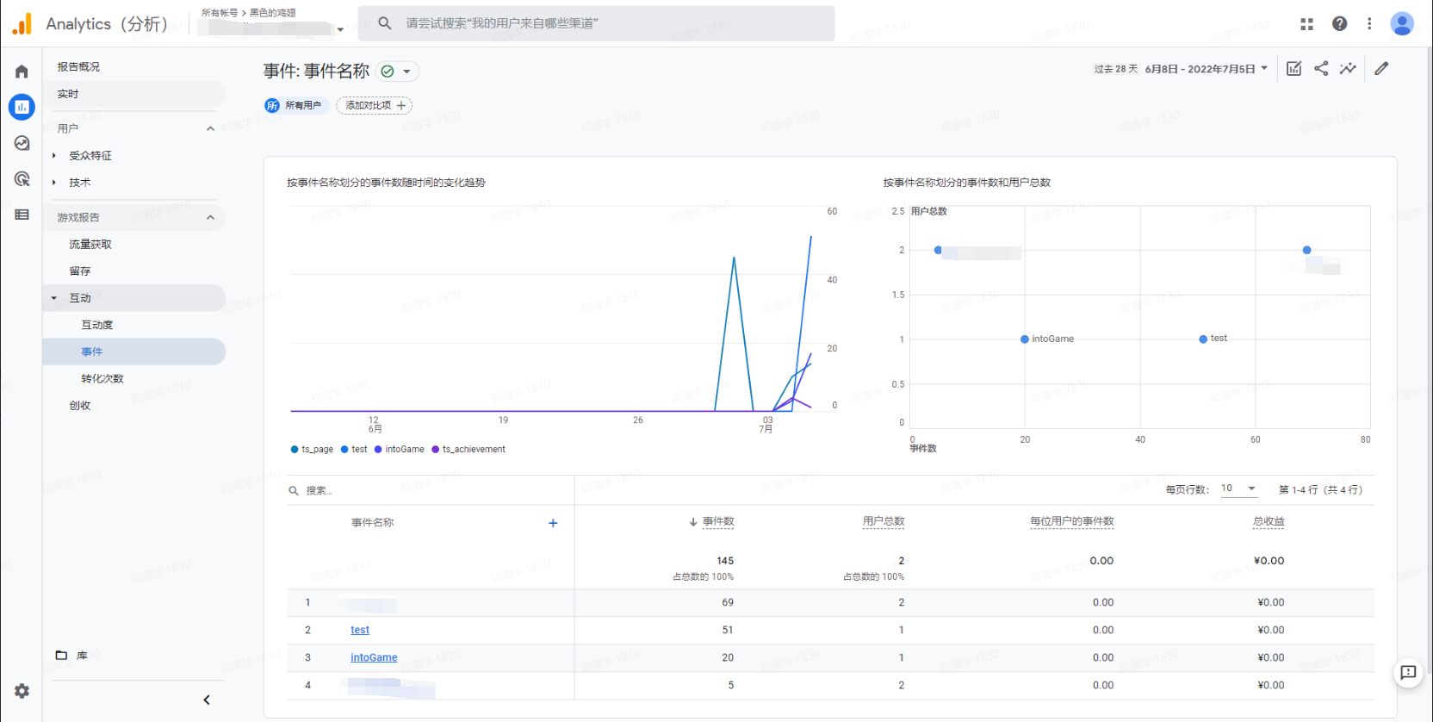Open 报告概况 in sidebar
This screenshot has width=1433, height=722.
tap(78, 66)
